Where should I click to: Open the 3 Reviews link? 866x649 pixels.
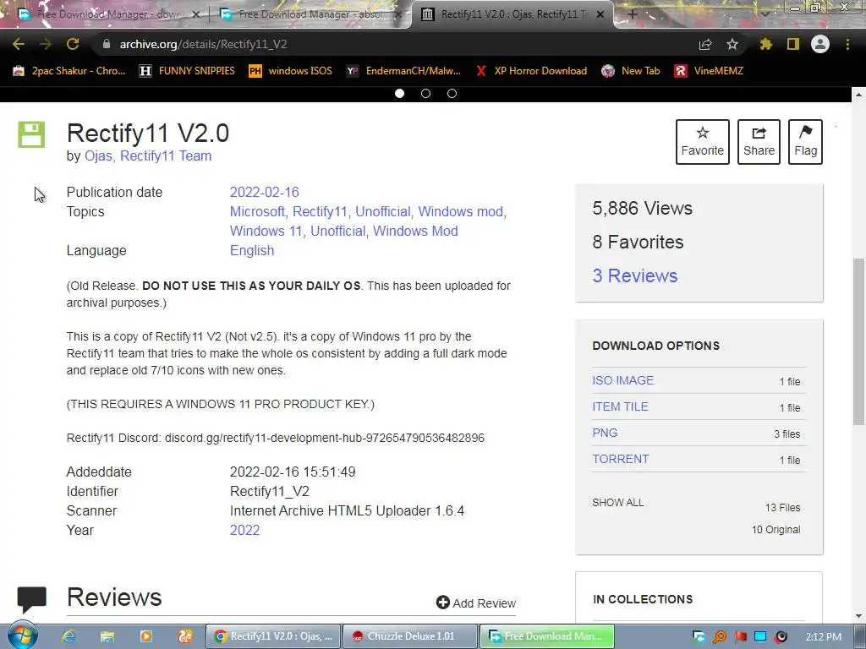pyautogui.click(x=634, y=275)
